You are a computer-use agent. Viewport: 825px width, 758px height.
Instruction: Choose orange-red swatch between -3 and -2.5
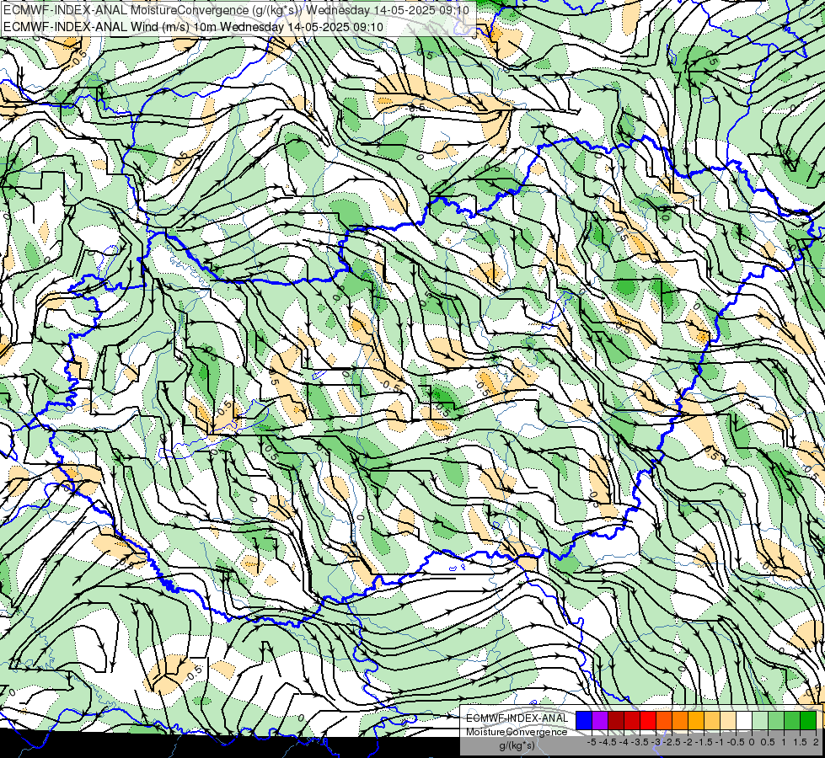664,720
